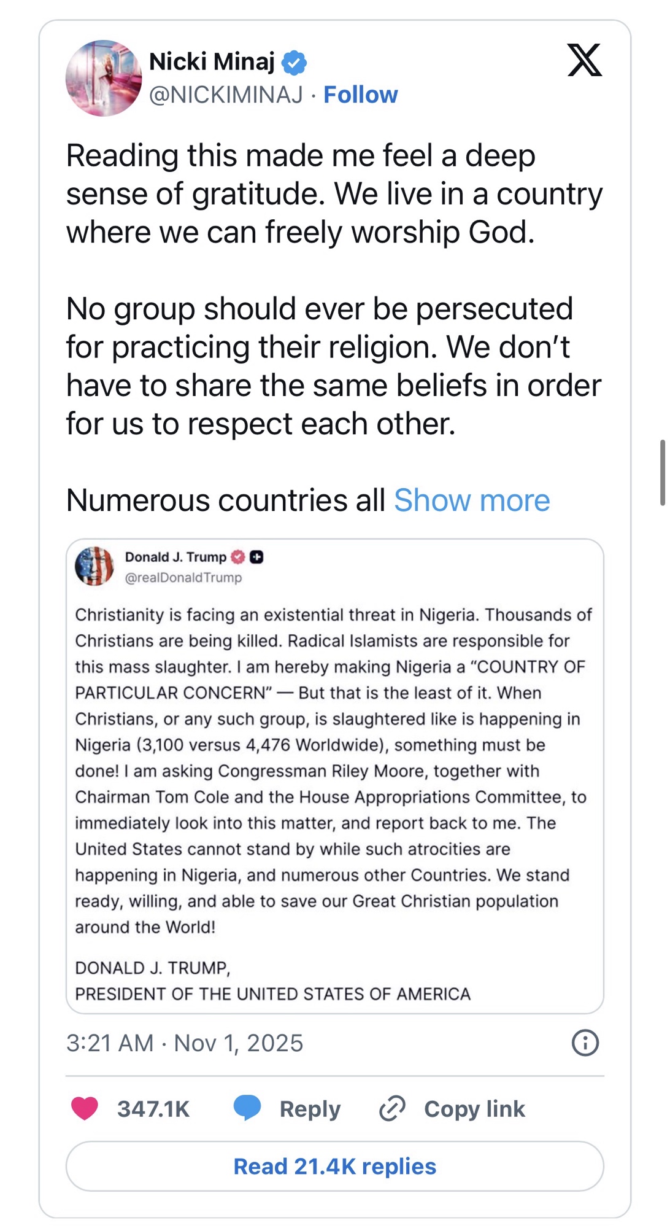Open the Read 21.4K replies button
Screen dimensions: 670x1228
[335, 1166]
